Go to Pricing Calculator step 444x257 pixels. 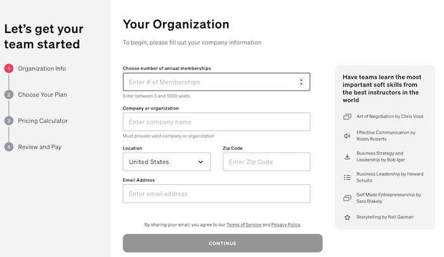[x=42, y=121]
